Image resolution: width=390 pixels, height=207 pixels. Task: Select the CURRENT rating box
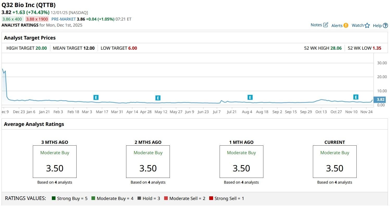(x=335, y=161)
